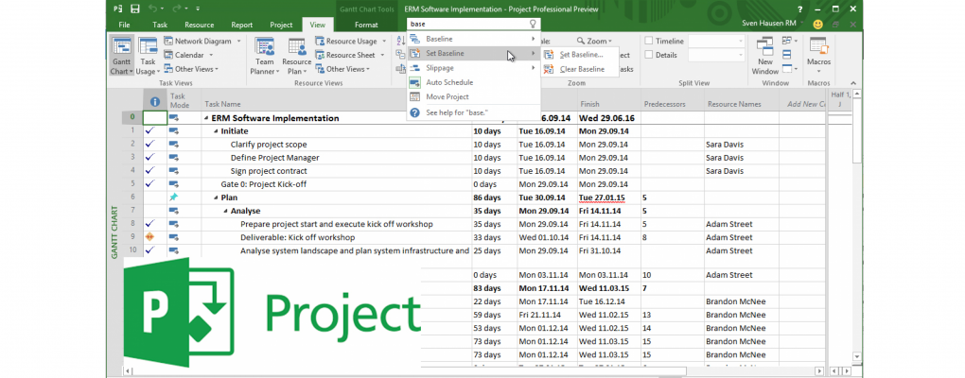Screen dimensions: 965x378
Task: Open See help for "base."
Action: 473,113
